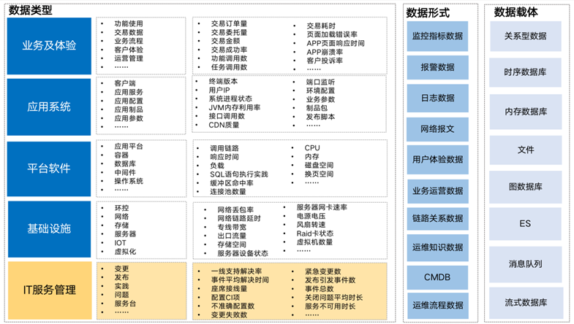574x324 pixels.
Task: Select the 消息队列 box
Action: click(525, 263)
